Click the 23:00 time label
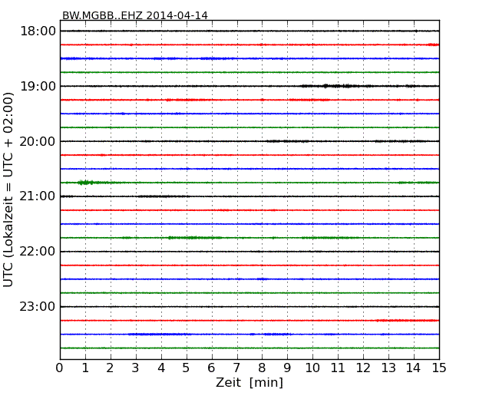 pyautogui.click(x=38, y=307)
